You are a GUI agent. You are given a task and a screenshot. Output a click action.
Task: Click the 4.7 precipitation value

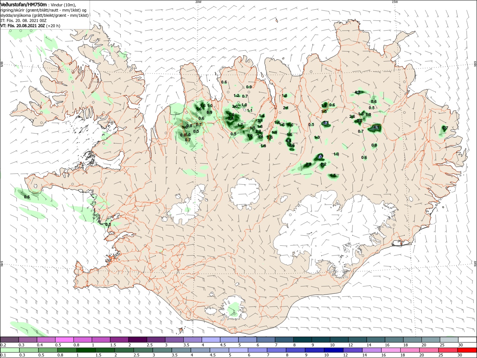click(358, 92)
